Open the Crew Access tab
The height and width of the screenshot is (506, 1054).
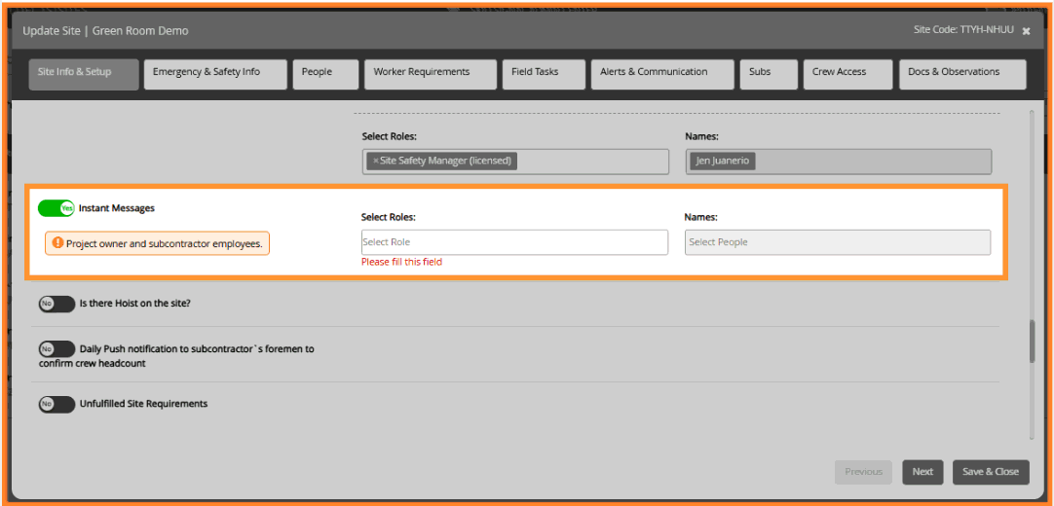pyautogui.click(x=847, y=74)
